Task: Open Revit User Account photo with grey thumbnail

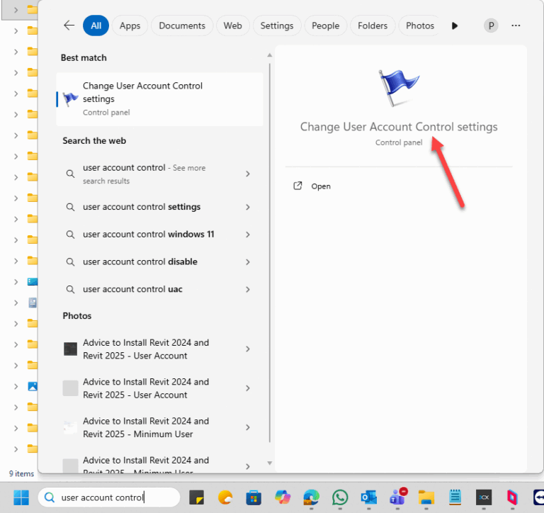Action: pyautogui.click(x=158, y=388)
